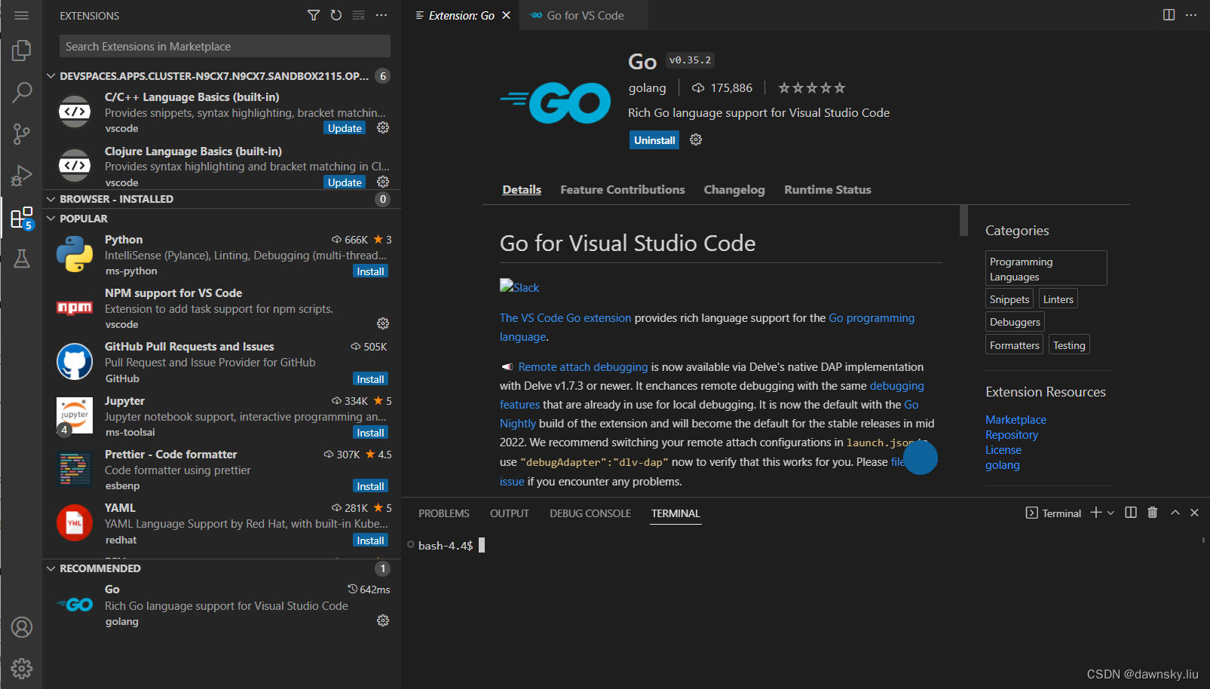The width and height of the screenshot is (1210, 689).
Task: Open the Extensions view icon
Action: (x=21, y=218)
